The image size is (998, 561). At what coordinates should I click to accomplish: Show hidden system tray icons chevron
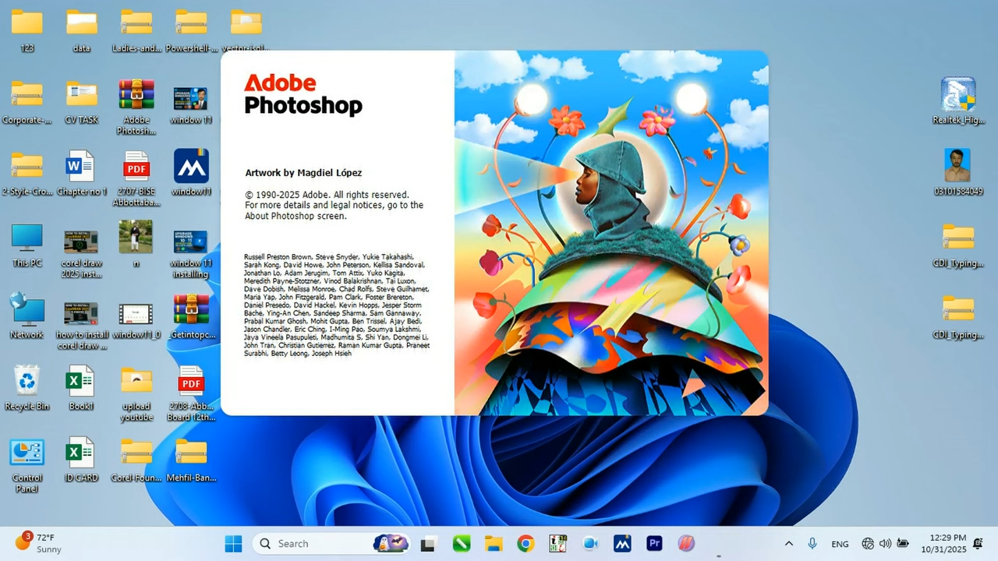point(788,544)
